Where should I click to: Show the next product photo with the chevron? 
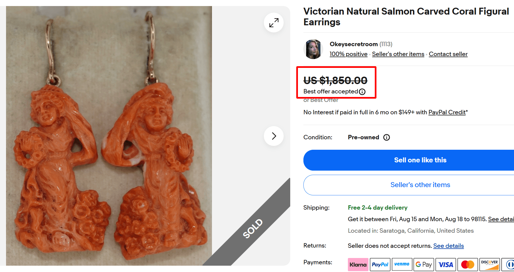pos(273,136)
